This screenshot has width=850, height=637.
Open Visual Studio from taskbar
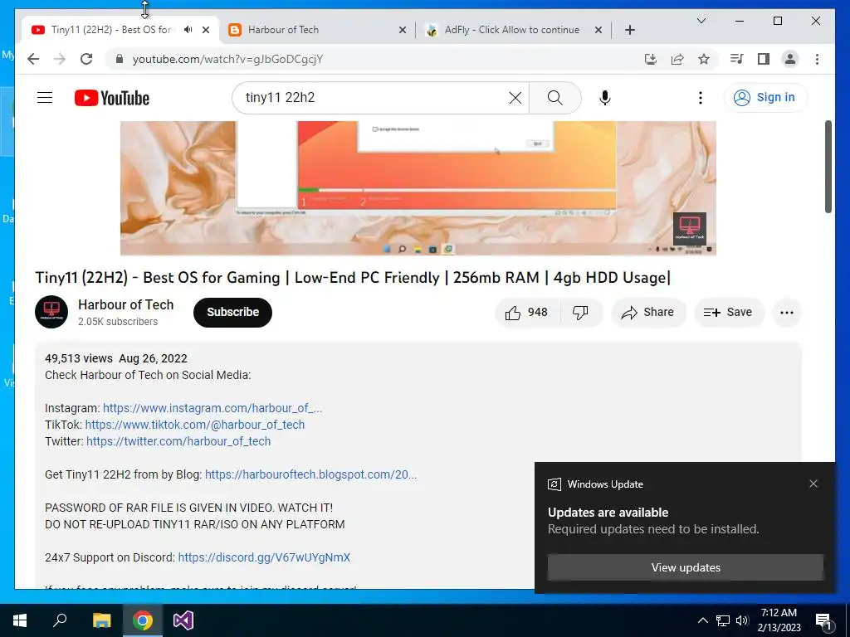coord(183,620)
